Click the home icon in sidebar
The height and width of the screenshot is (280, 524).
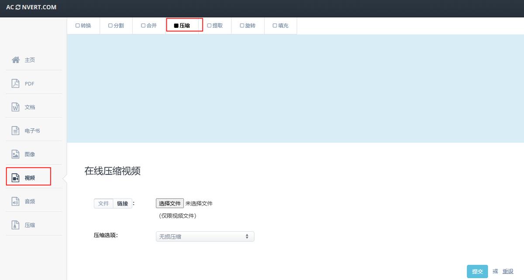click(x=16, y=60)
